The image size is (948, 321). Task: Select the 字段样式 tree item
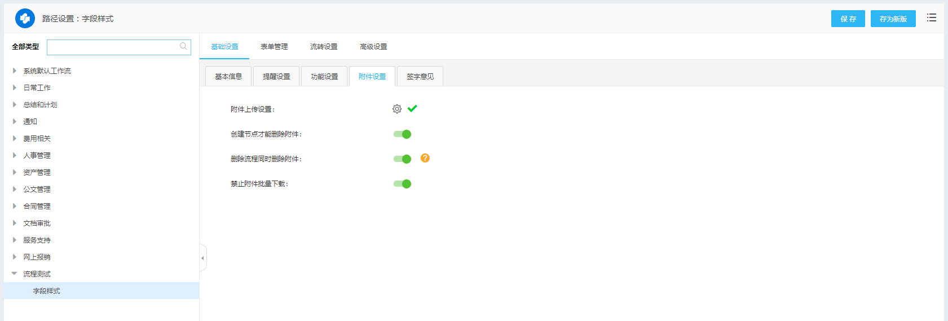click(46, 291)
